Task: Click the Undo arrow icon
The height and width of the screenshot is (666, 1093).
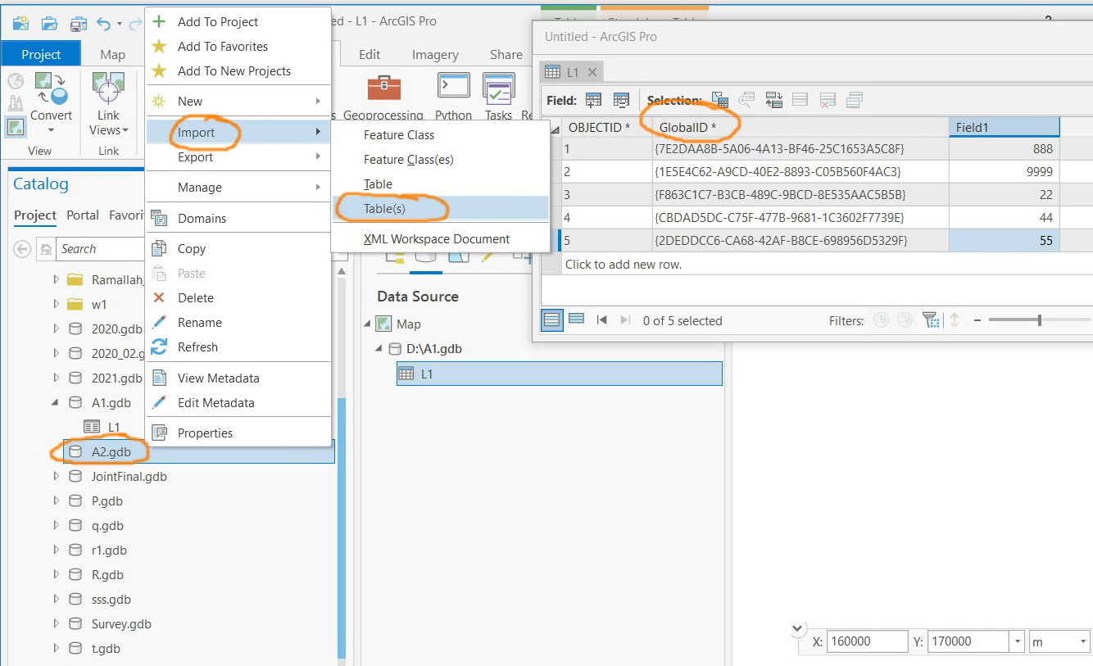Action: 104,24
